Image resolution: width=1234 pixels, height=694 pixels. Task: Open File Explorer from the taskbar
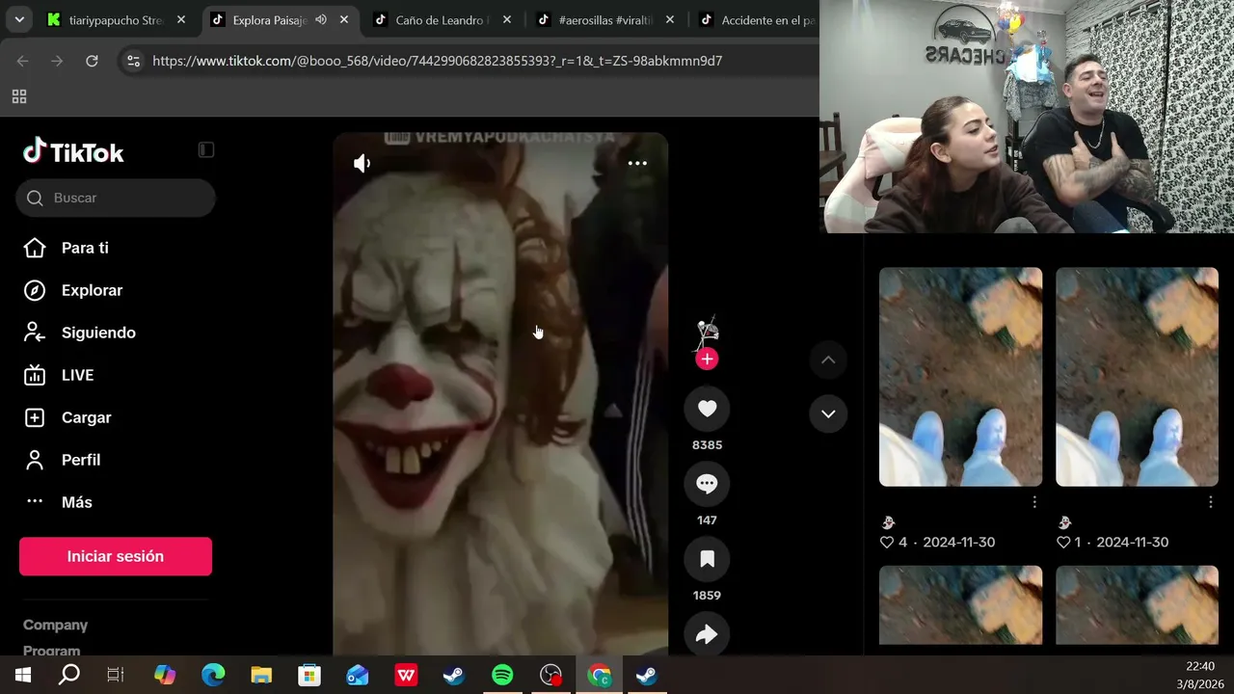click(x=261, y=676)
